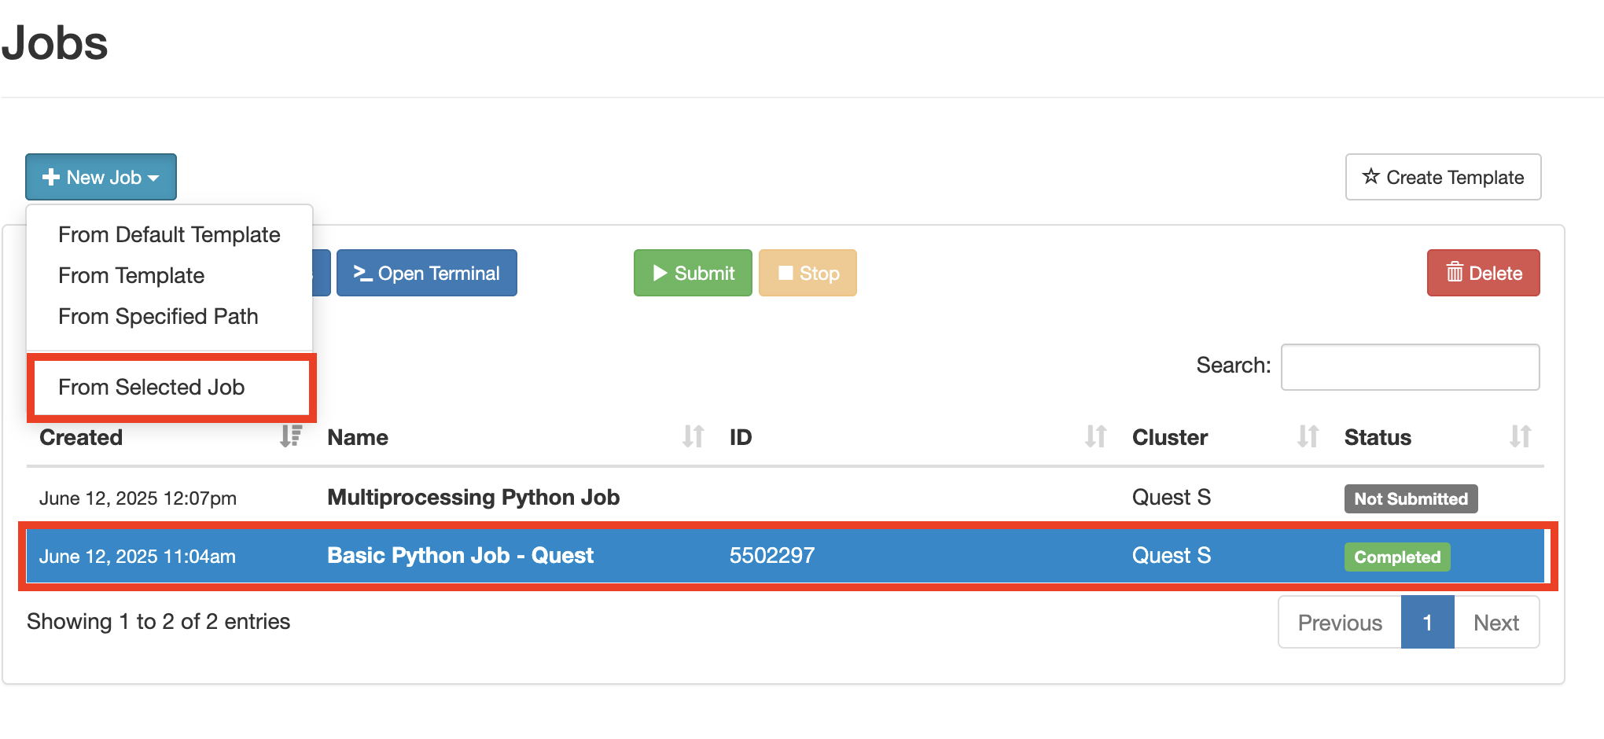Select the terminal prompt icon on Open Terminal
The height and width of the screenshot is (739, 1604).
(x=364, y=273)
